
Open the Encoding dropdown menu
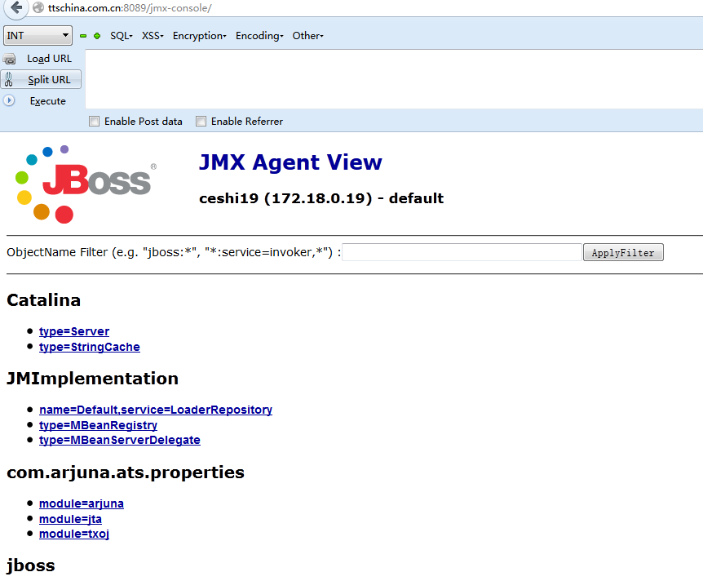[x=259, y=36]
